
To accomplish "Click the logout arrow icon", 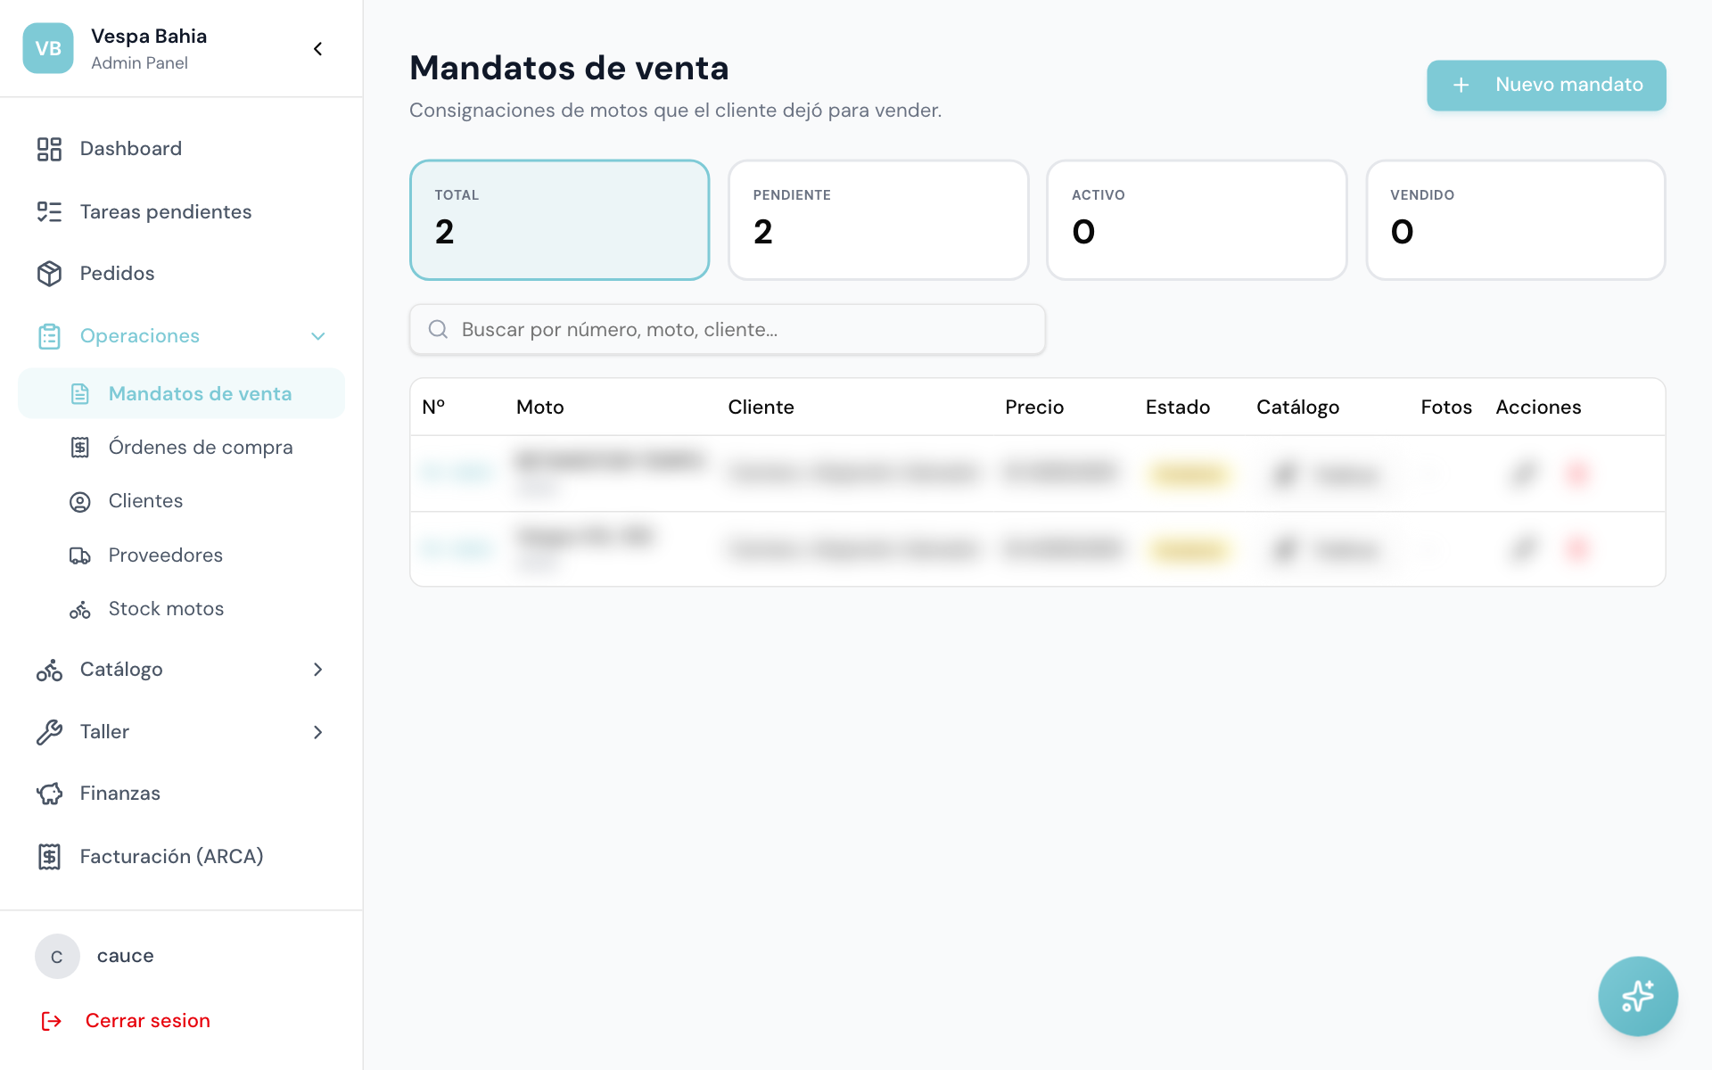I will tap(51, 1021).
